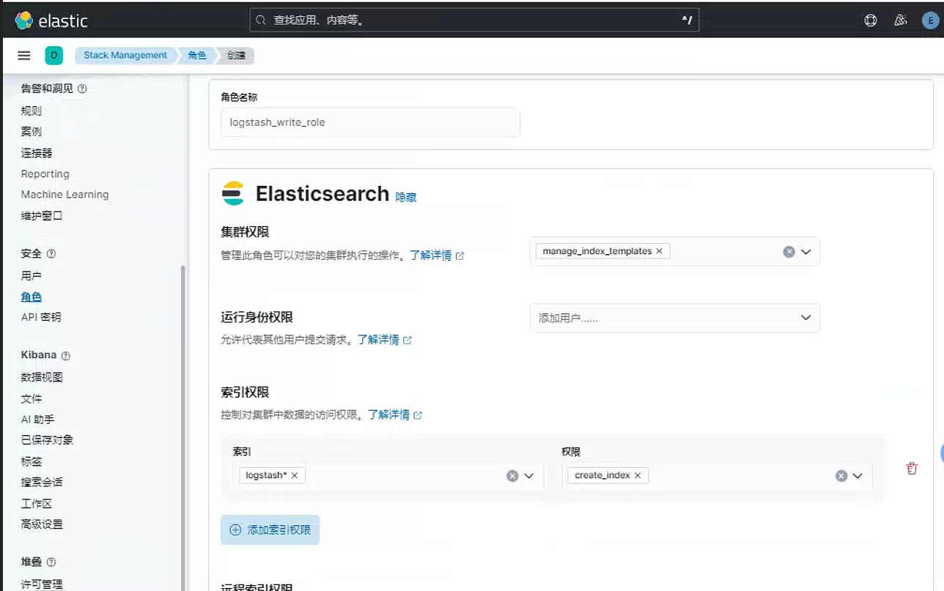The height and width of the screenshot is (591, 944).
Task: Open the user avatar E menu
Action: tap(929, 21)
